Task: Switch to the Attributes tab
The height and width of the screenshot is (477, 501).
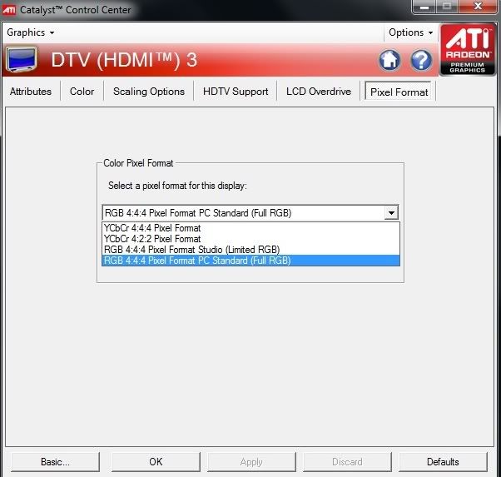Action: pyautogui.click(x=31, y=92)
